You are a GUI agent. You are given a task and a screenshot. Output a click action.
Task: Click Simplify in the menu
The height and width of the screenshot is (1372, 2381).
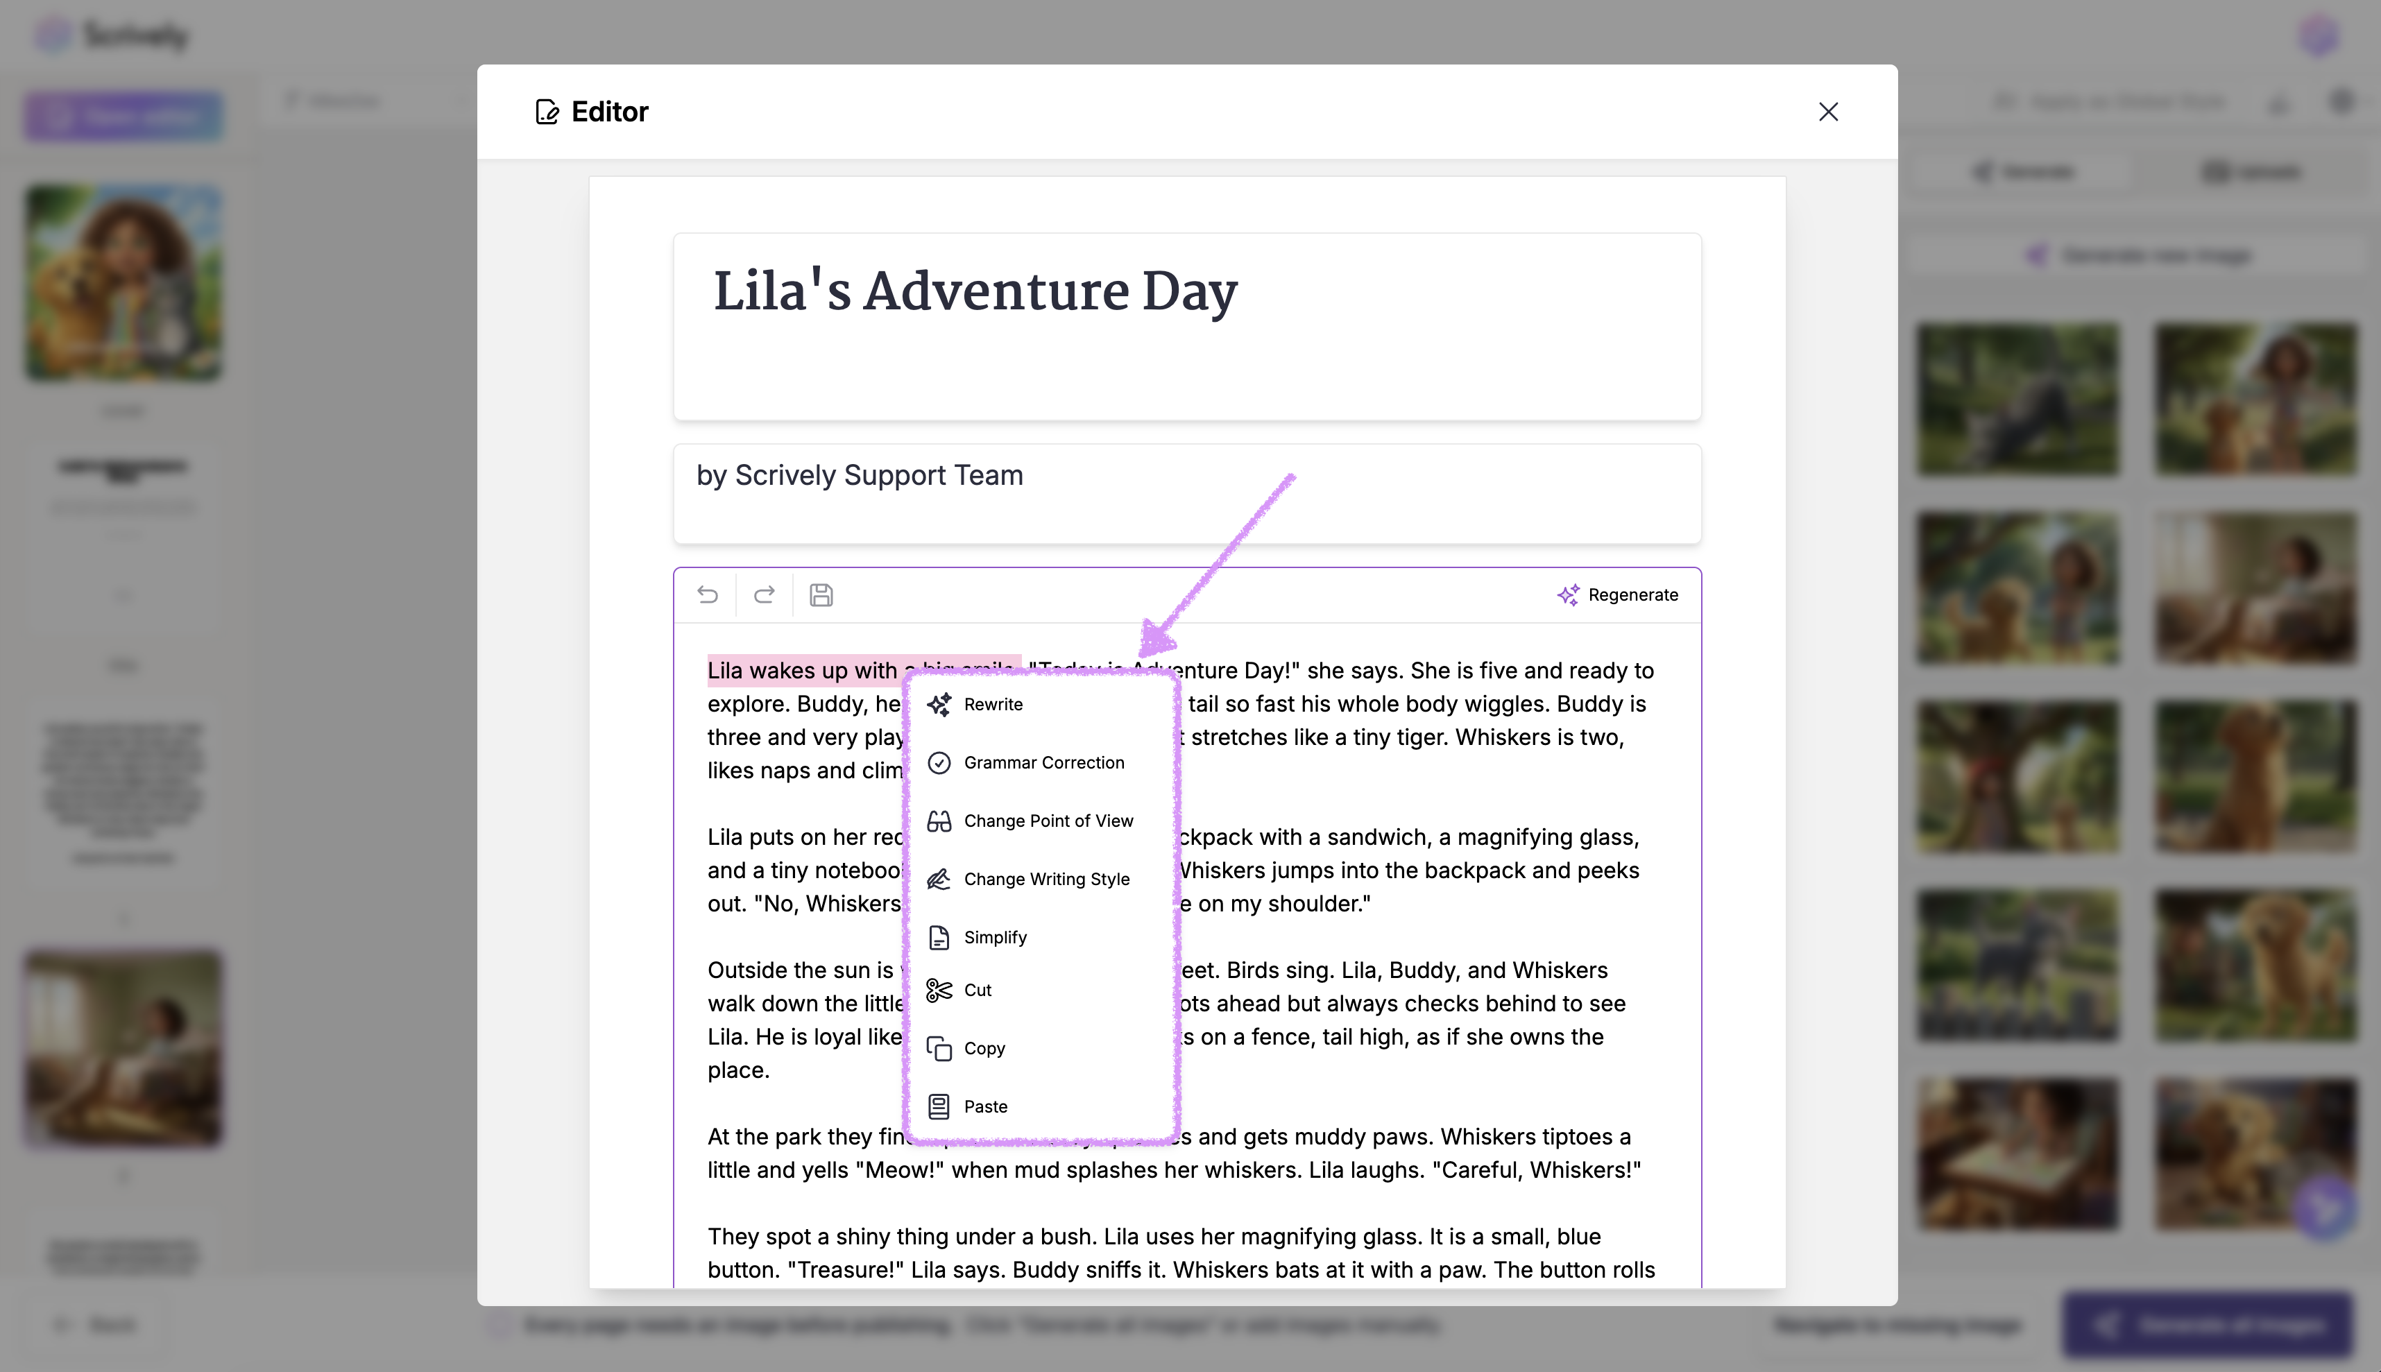coord(995,938)
